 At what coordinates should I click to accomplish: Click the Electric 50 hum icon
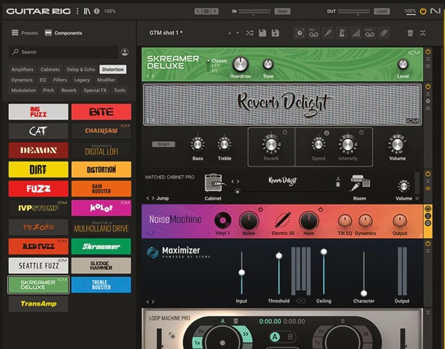pos(282,220)
